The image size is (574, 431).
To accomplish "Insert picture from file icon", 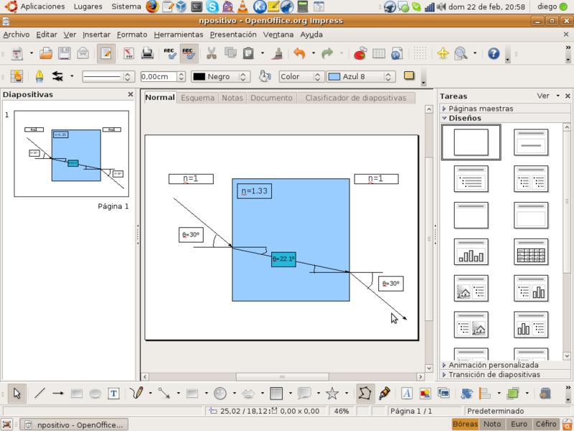I will pos(425,394).
